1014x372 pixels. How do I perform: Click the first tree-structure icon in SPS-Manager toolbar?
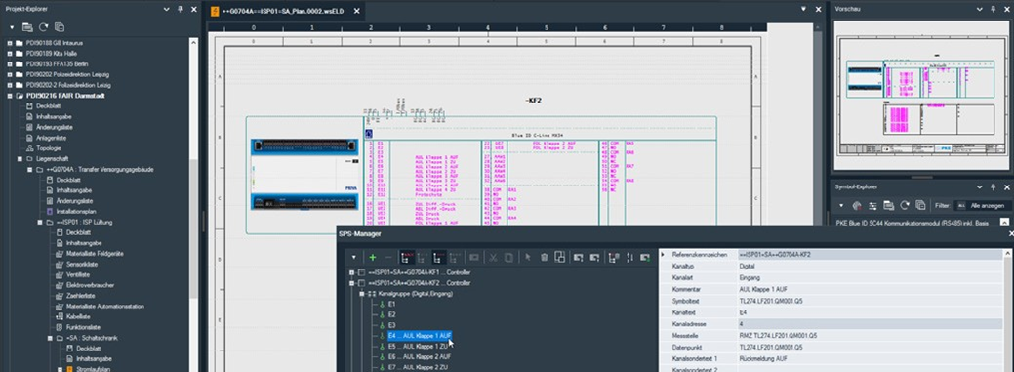click(x=407, y=257)
